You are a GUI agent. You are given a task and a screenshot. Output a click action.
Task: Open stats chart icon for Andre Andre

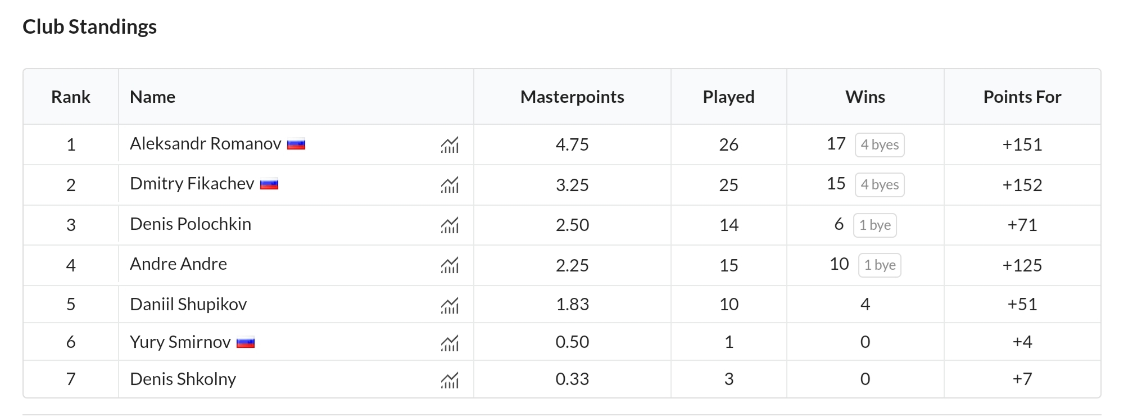[450, 265]
